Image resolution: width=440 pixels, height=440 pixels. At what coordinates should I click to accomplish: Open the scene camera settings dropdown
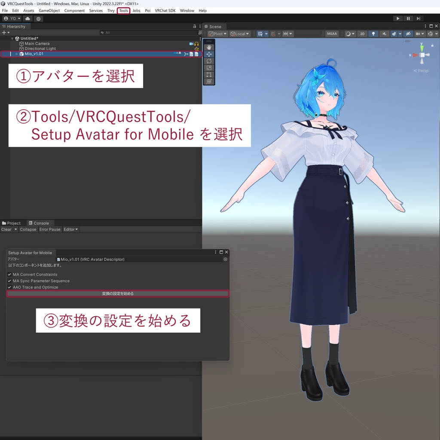coord(420,34)
